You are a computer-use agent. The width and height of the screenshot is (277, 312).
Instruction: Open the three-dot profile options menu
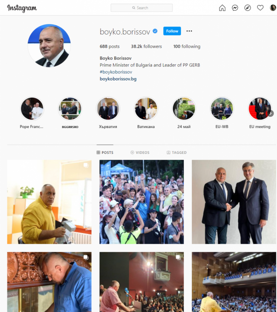(x=189, y=31)
